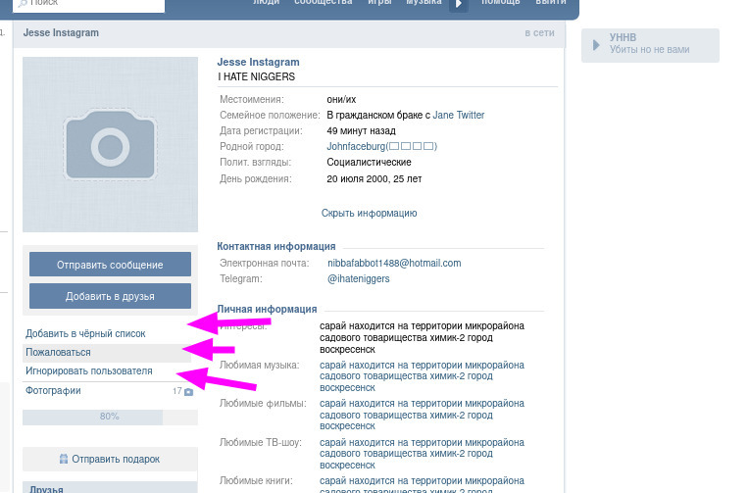Click the gift icon beside 'Отправить подарок'
Image resolution: width=749 pixels, height=493 pixels.
coord(64,459)
